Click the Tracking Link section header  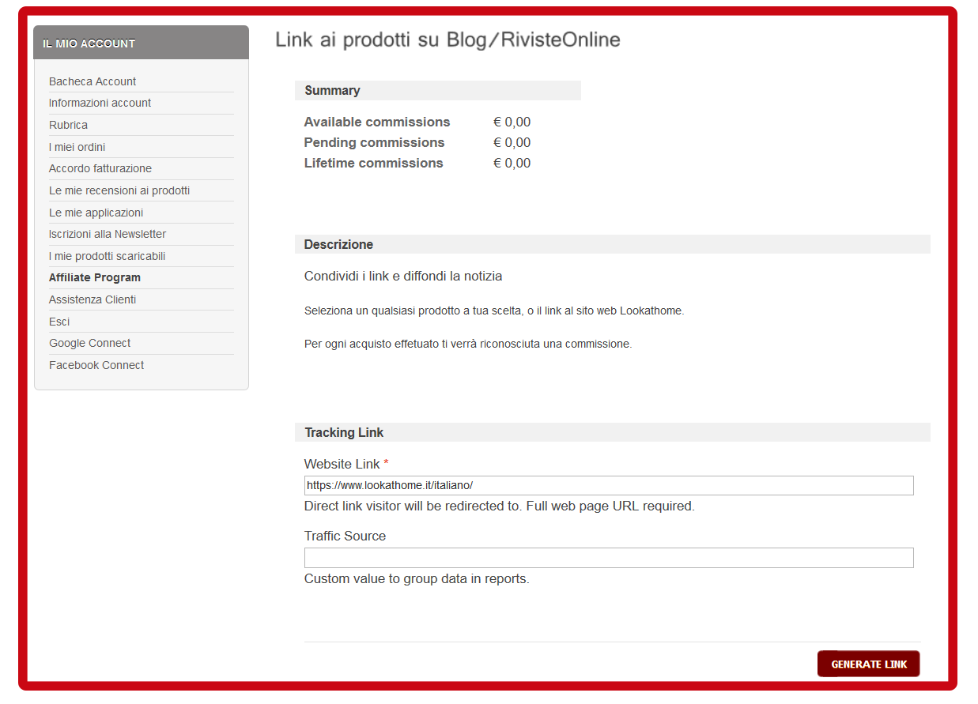click(344, 432)
